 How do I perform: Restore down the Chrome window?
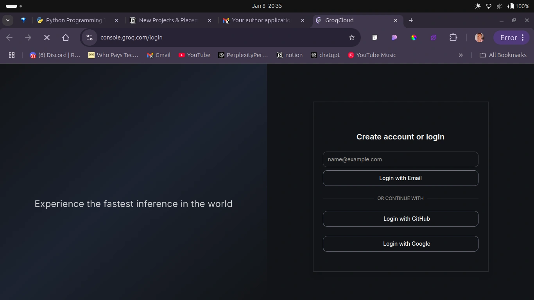pos(514,20)
